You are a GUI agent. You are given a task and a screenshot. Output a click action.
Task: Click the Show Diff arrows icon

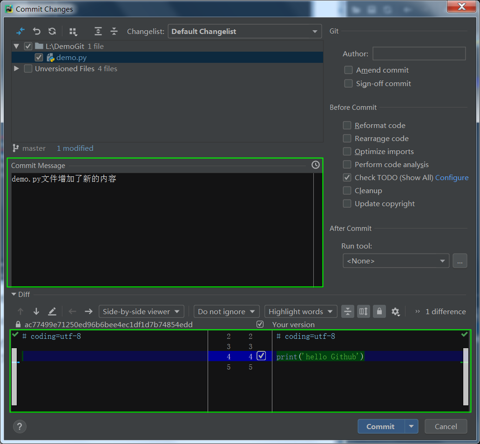[20, 31]
